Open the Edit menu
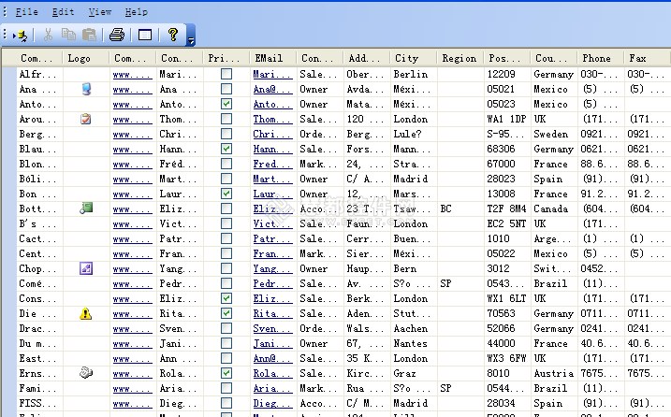Image resolution: width=671 pixels, height=417 pixels. point(63,12)
